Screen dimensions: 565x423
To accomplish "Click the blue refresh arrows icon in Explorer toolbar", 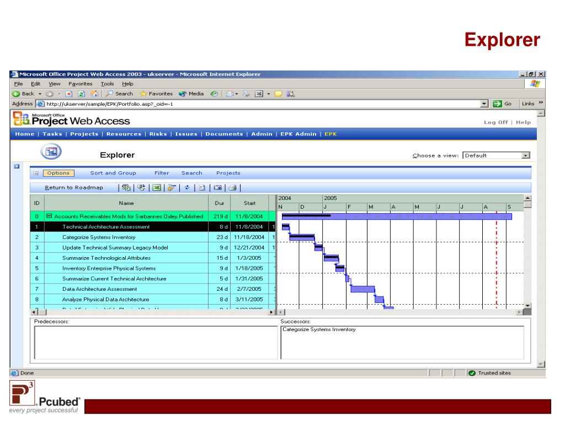I will pos(187,187).
